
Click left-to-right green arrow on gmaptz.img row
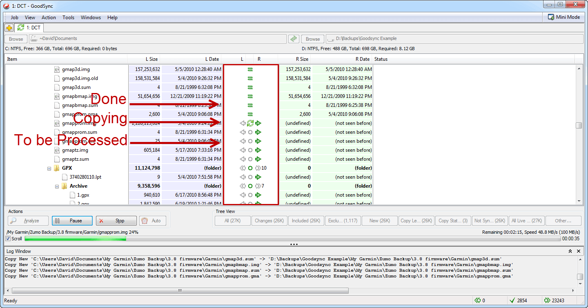click(258, 150)
